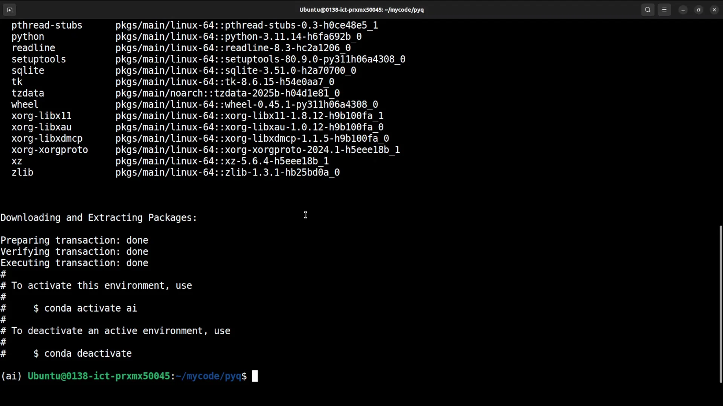Click the green Ubuntu@0138-ict-prxmx50045 hostname

pyautogui.click(x=99, y=376)
